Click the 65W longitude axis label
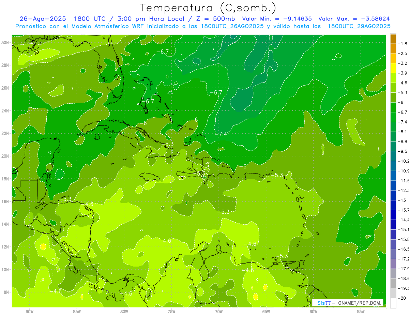The width and height of the screenshot is (409, 316). [266, 312]
